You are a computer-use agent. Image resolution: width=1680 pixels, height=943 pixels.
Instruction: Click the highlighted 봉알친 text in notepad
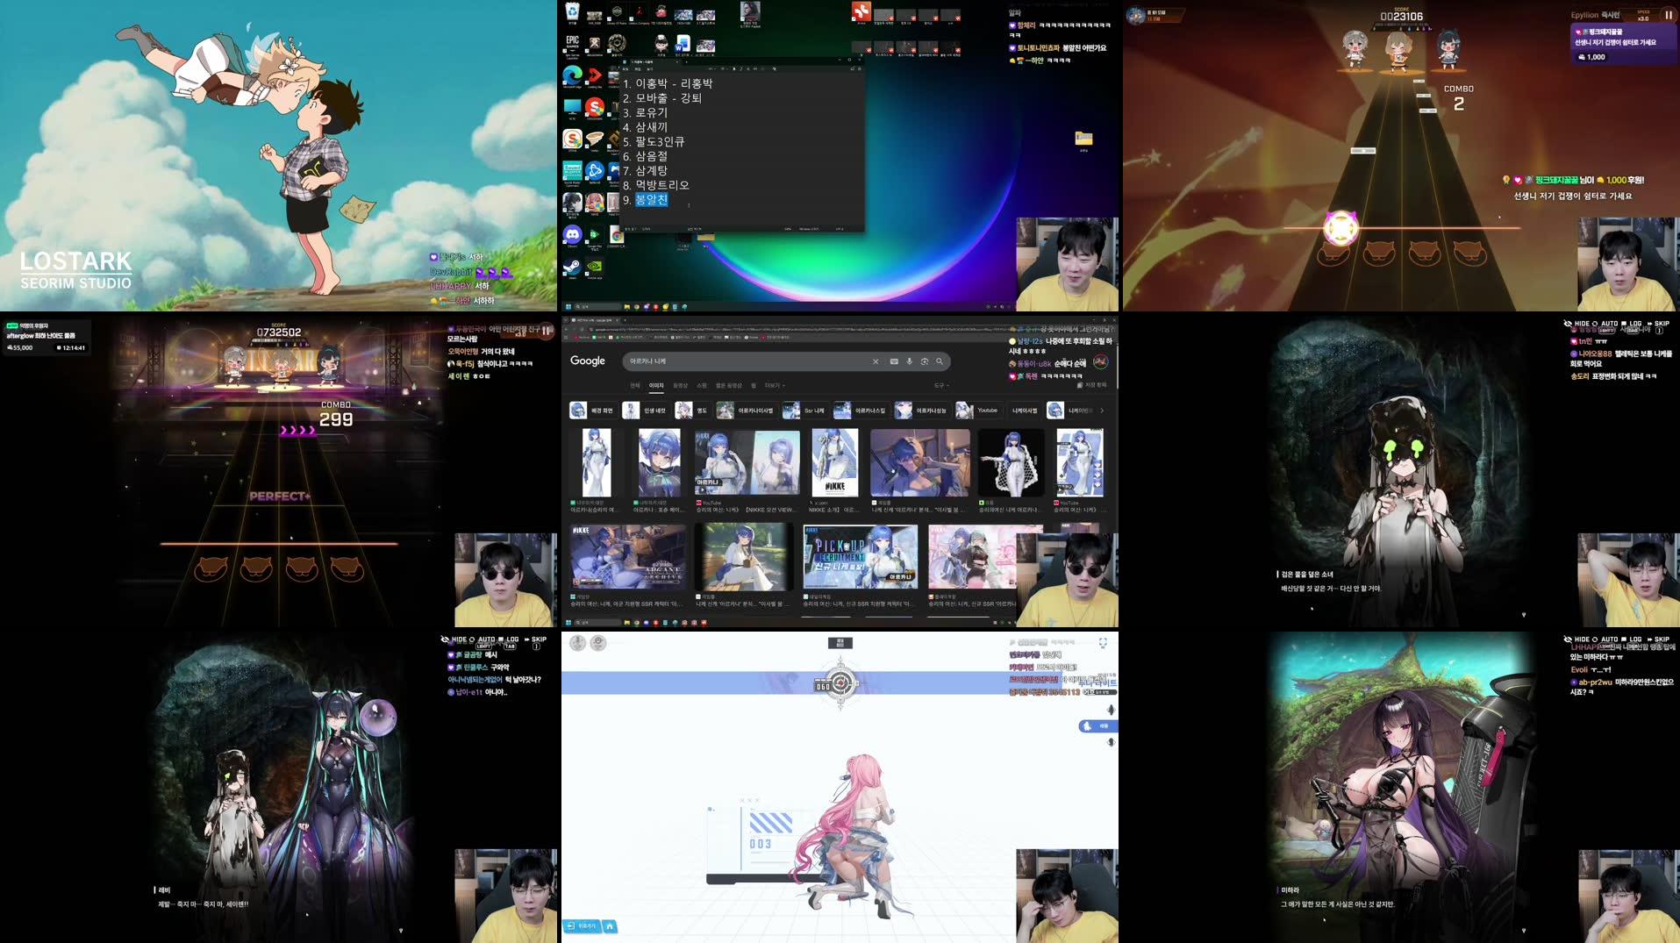652,200
